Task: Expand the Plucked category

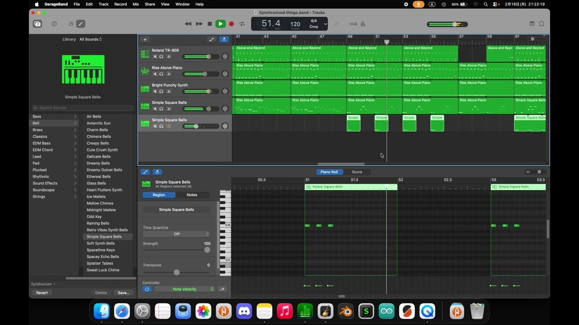Action: click(x=75, y=170)
